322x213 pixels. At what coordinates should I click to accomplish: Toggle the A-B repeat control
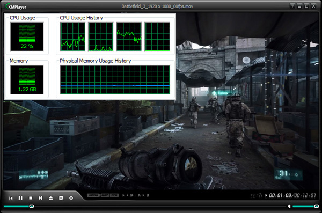tap(143, 195)
